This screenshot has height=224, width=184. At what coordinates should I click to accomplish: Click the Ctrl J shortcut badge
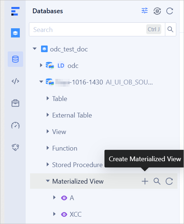pos(154,29)
